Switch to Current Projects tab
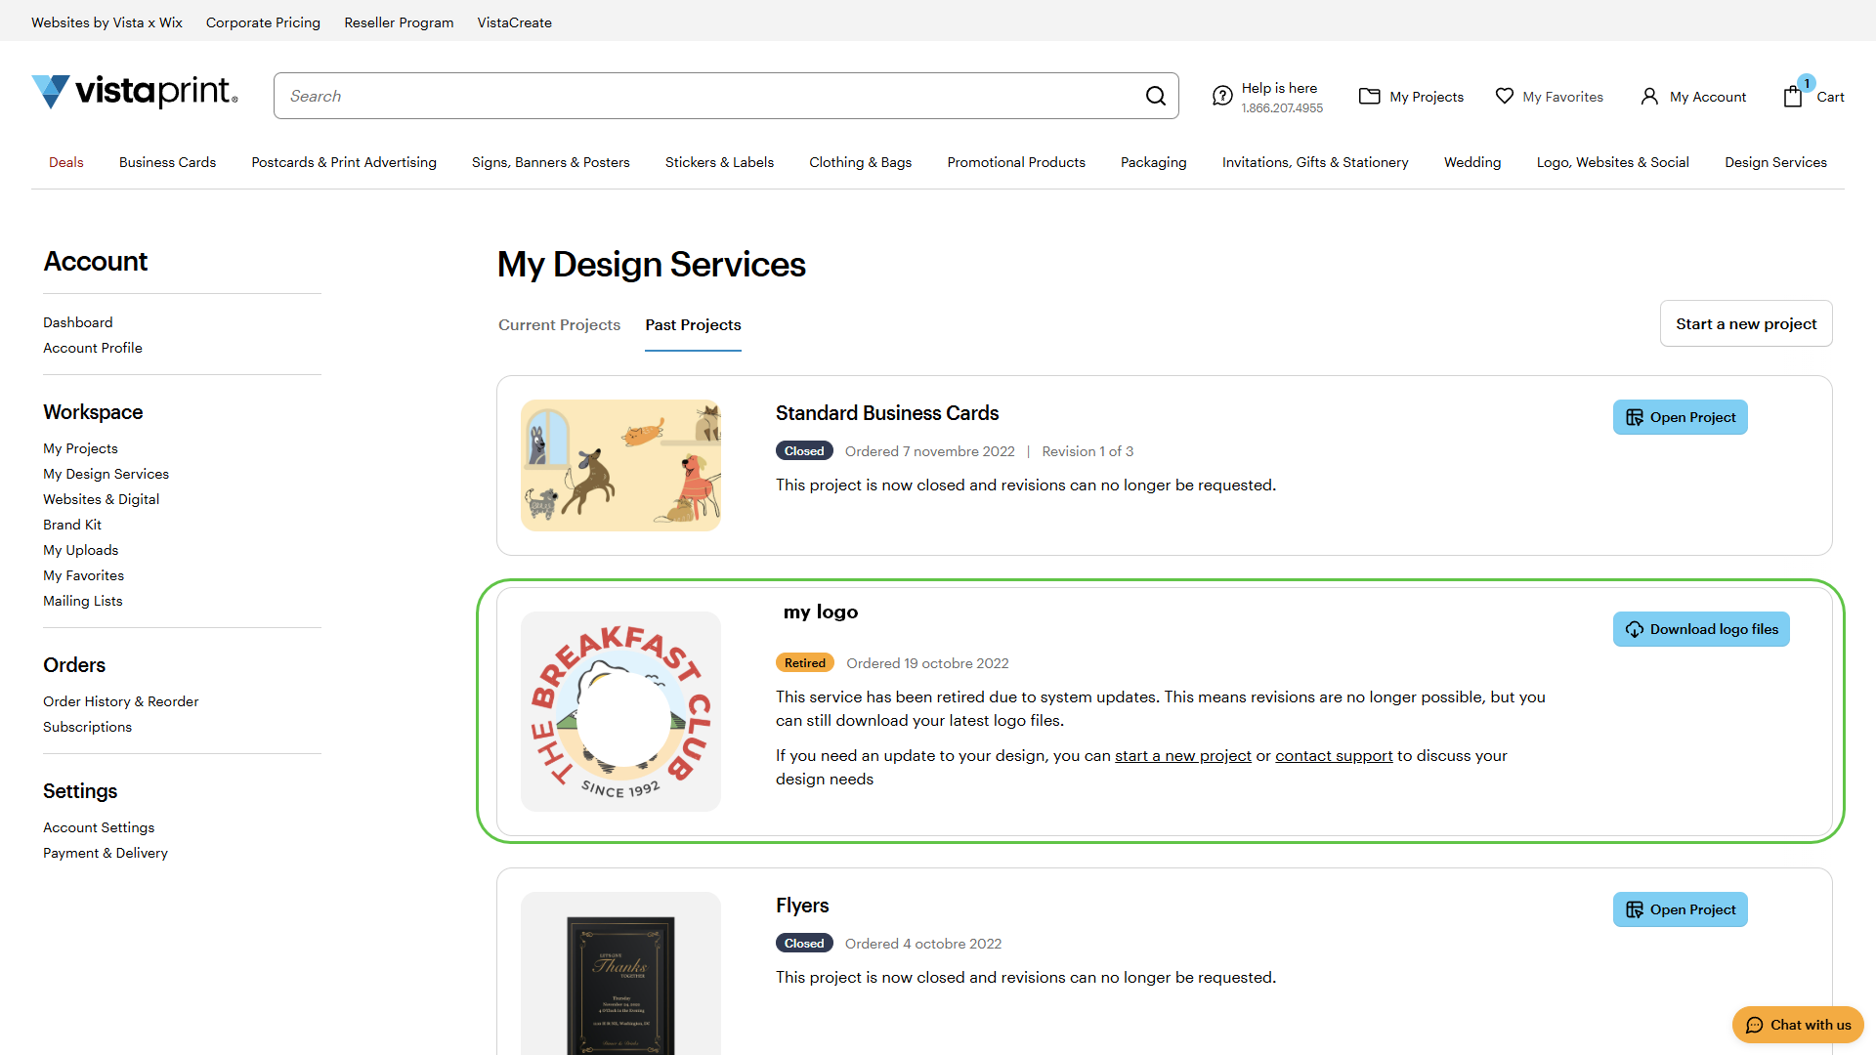The width and height of the screenshot is (1876, 1055). [559, 325]
